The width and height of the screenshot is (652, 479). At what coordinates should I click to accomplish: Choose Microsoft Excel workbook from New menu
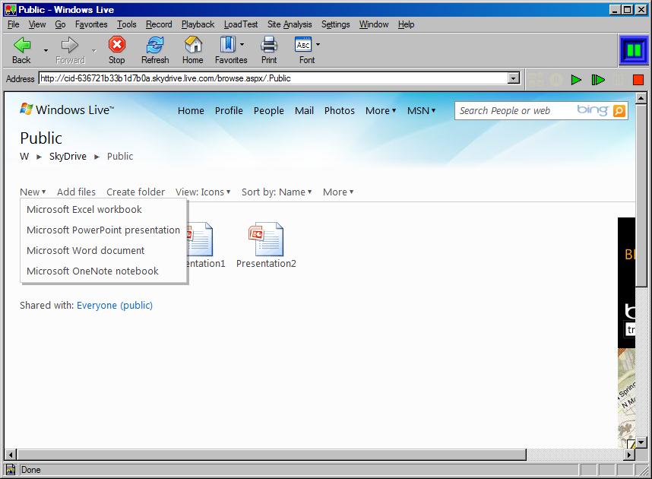[103, 209]
